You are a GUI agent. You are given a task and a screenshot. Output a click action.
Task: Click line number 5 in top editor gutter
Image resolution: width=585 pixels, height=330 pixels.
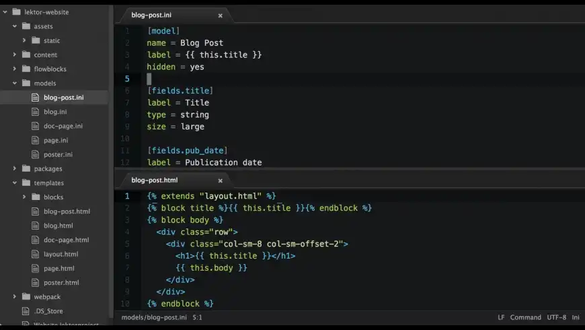127,79
